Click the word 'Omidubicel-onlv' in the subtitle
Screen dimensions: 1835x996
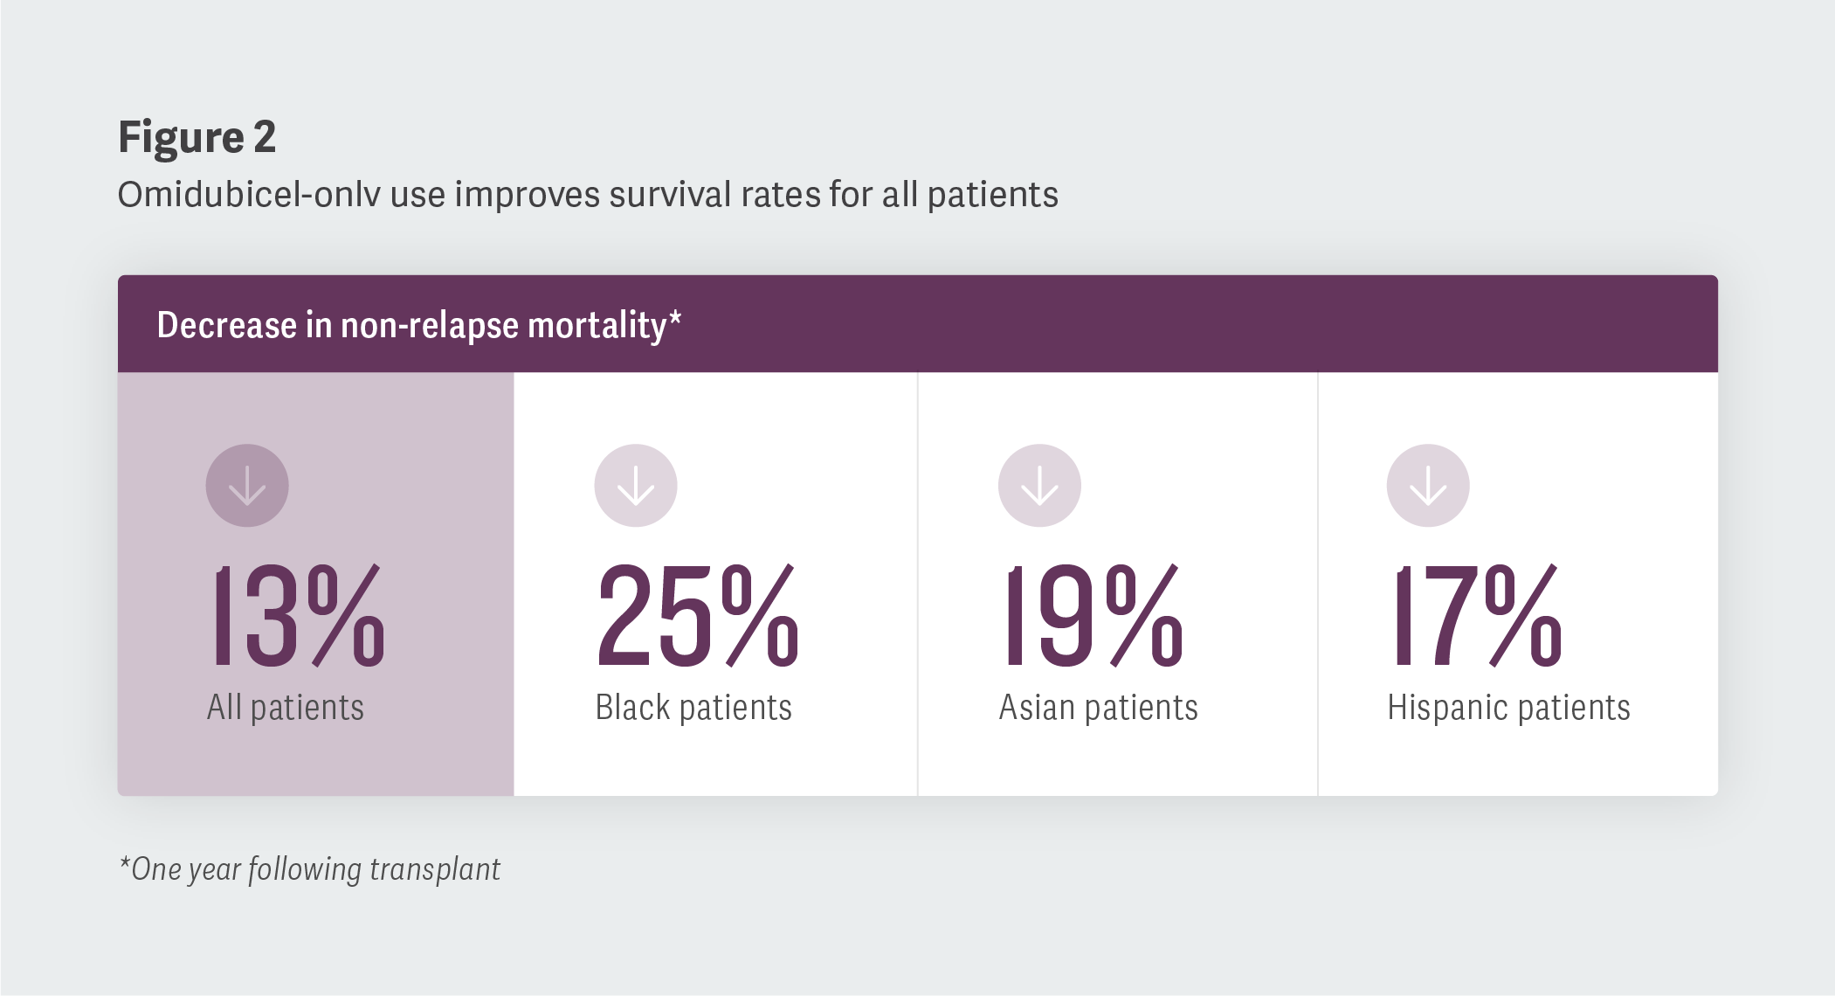click(x=249, y=195)
